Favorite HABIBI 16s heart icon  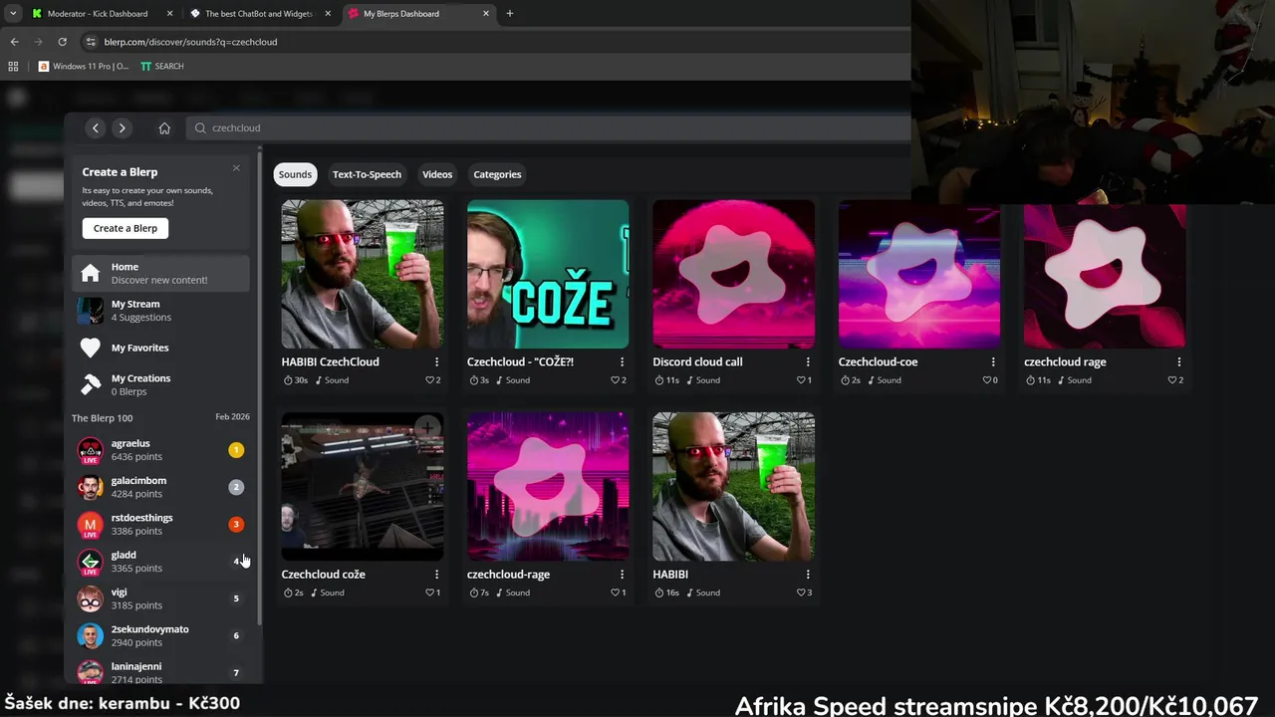(801, 593)
